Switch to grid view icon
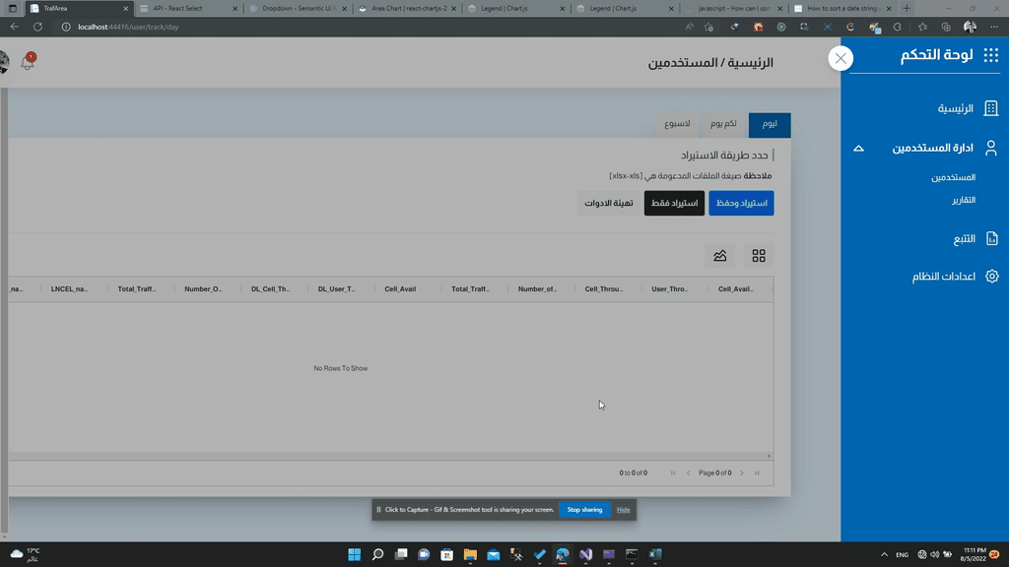1009x567 pixels. point(759,256)
